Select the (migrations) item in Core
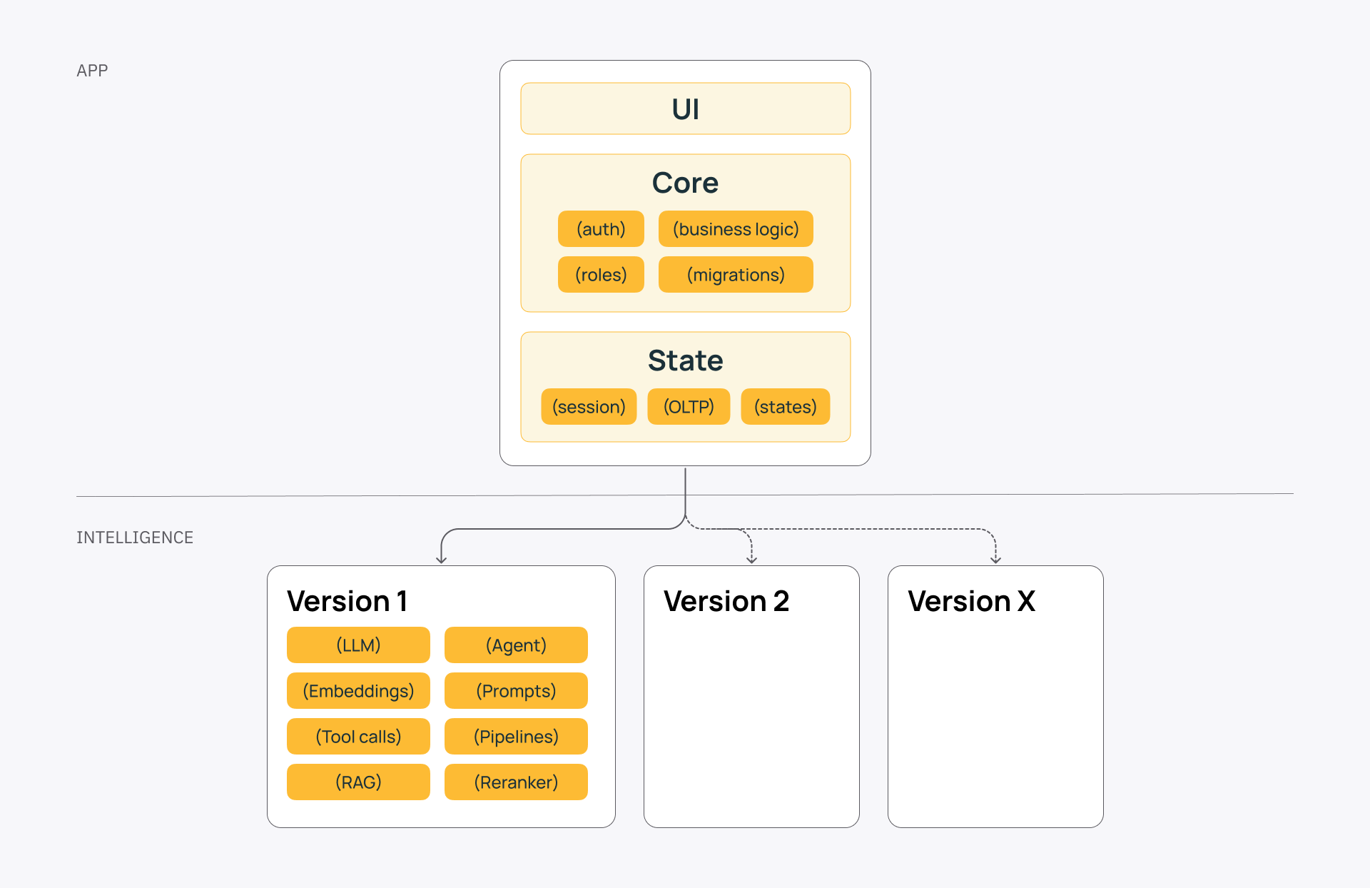 coord(736,274)
